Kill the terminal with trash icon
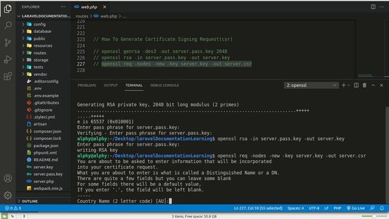The image size is (389, 219). click(365, 85)
